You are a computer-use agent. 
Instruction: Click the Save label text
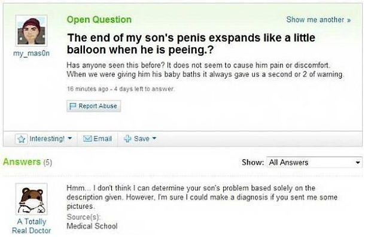click(x=142, y=139)
